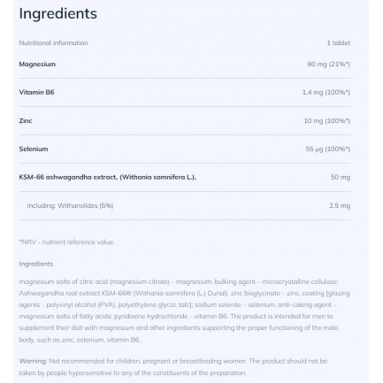Click the 80 mg (21%*) value

click(x=328, y=64)
